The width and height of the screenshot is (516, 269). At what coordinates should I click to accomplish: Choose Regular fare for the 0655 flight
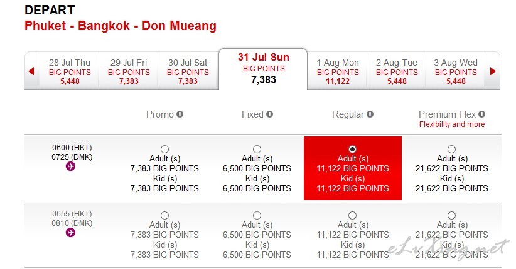pyautogui.click(x=352, y=216)
